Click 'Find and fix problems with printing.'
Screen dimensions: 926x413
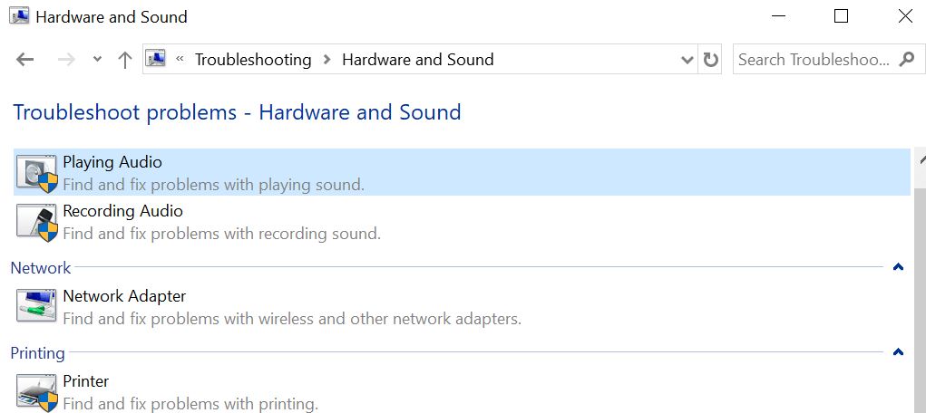(190, 404)
